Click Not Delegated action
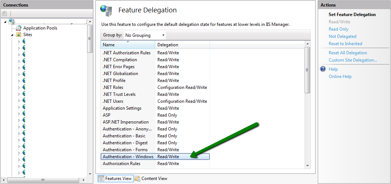 point(342,36)
